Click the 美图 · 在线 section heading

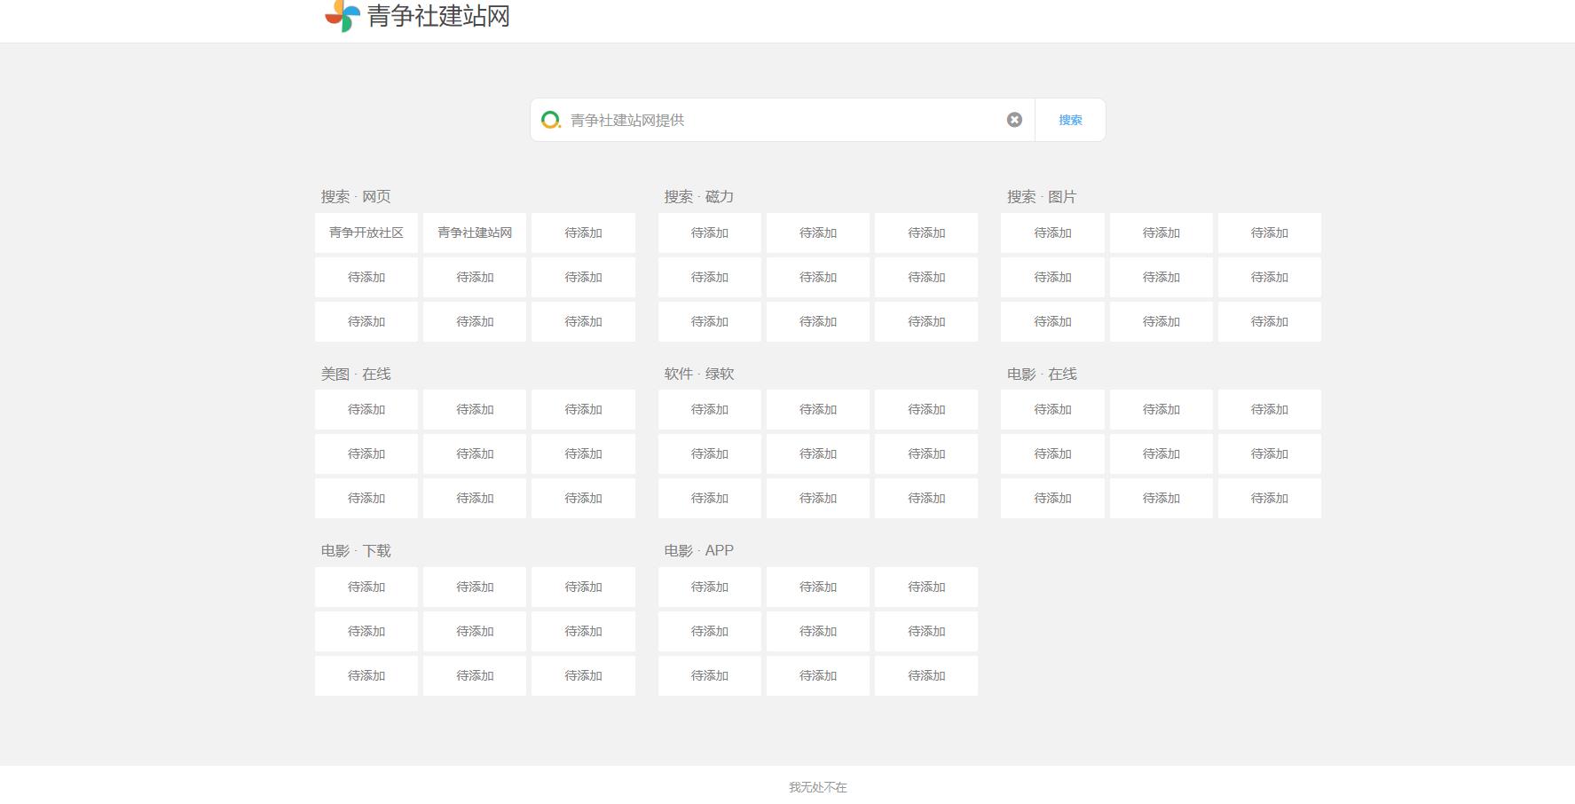356,374
